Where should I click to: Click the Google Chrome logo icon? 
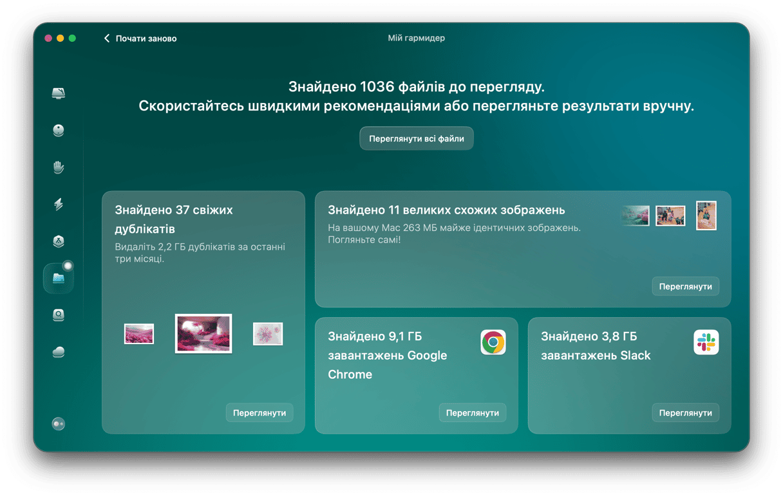click(x=493, y=342)
